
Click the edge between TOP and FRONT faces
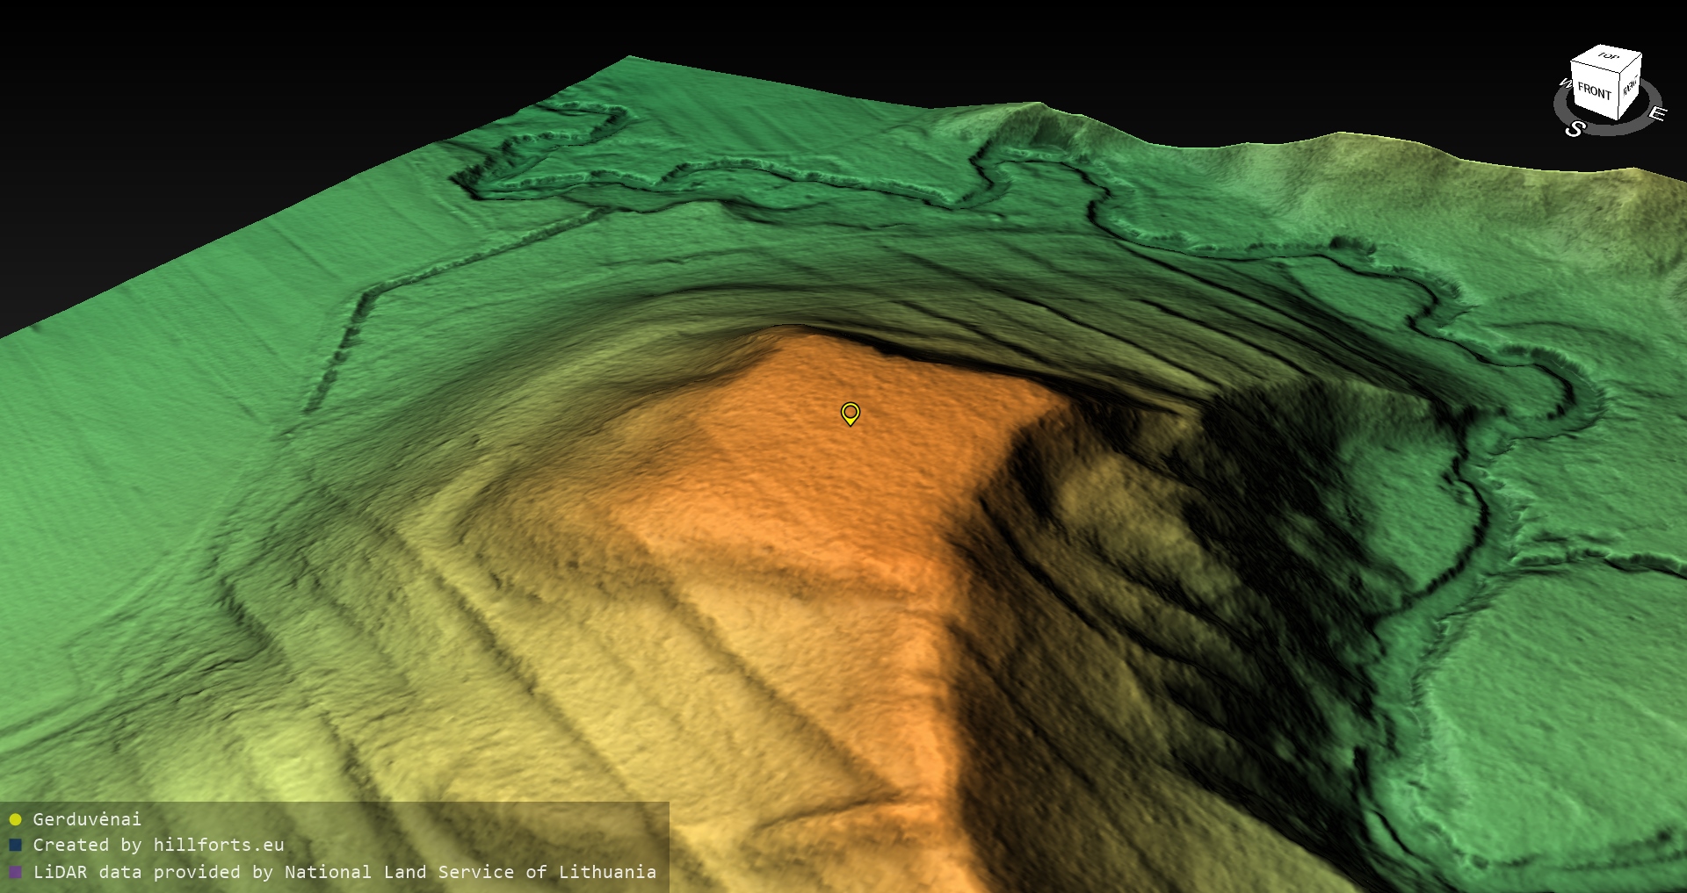(1595, 66)
